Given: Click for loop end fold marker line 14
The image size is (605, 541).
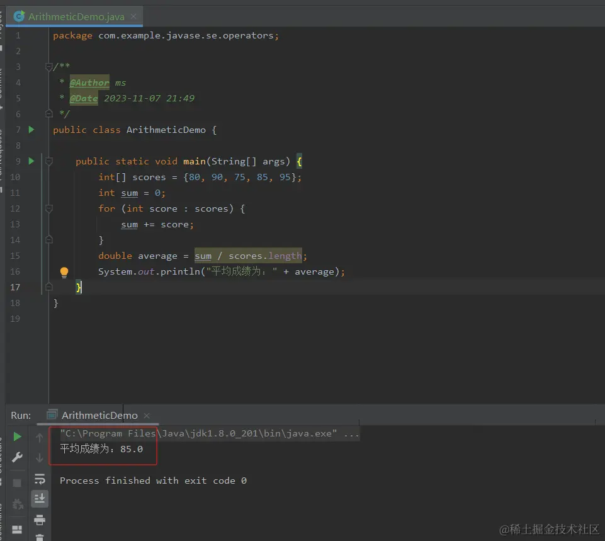Looking at the screenshot, I should (48, 239).
